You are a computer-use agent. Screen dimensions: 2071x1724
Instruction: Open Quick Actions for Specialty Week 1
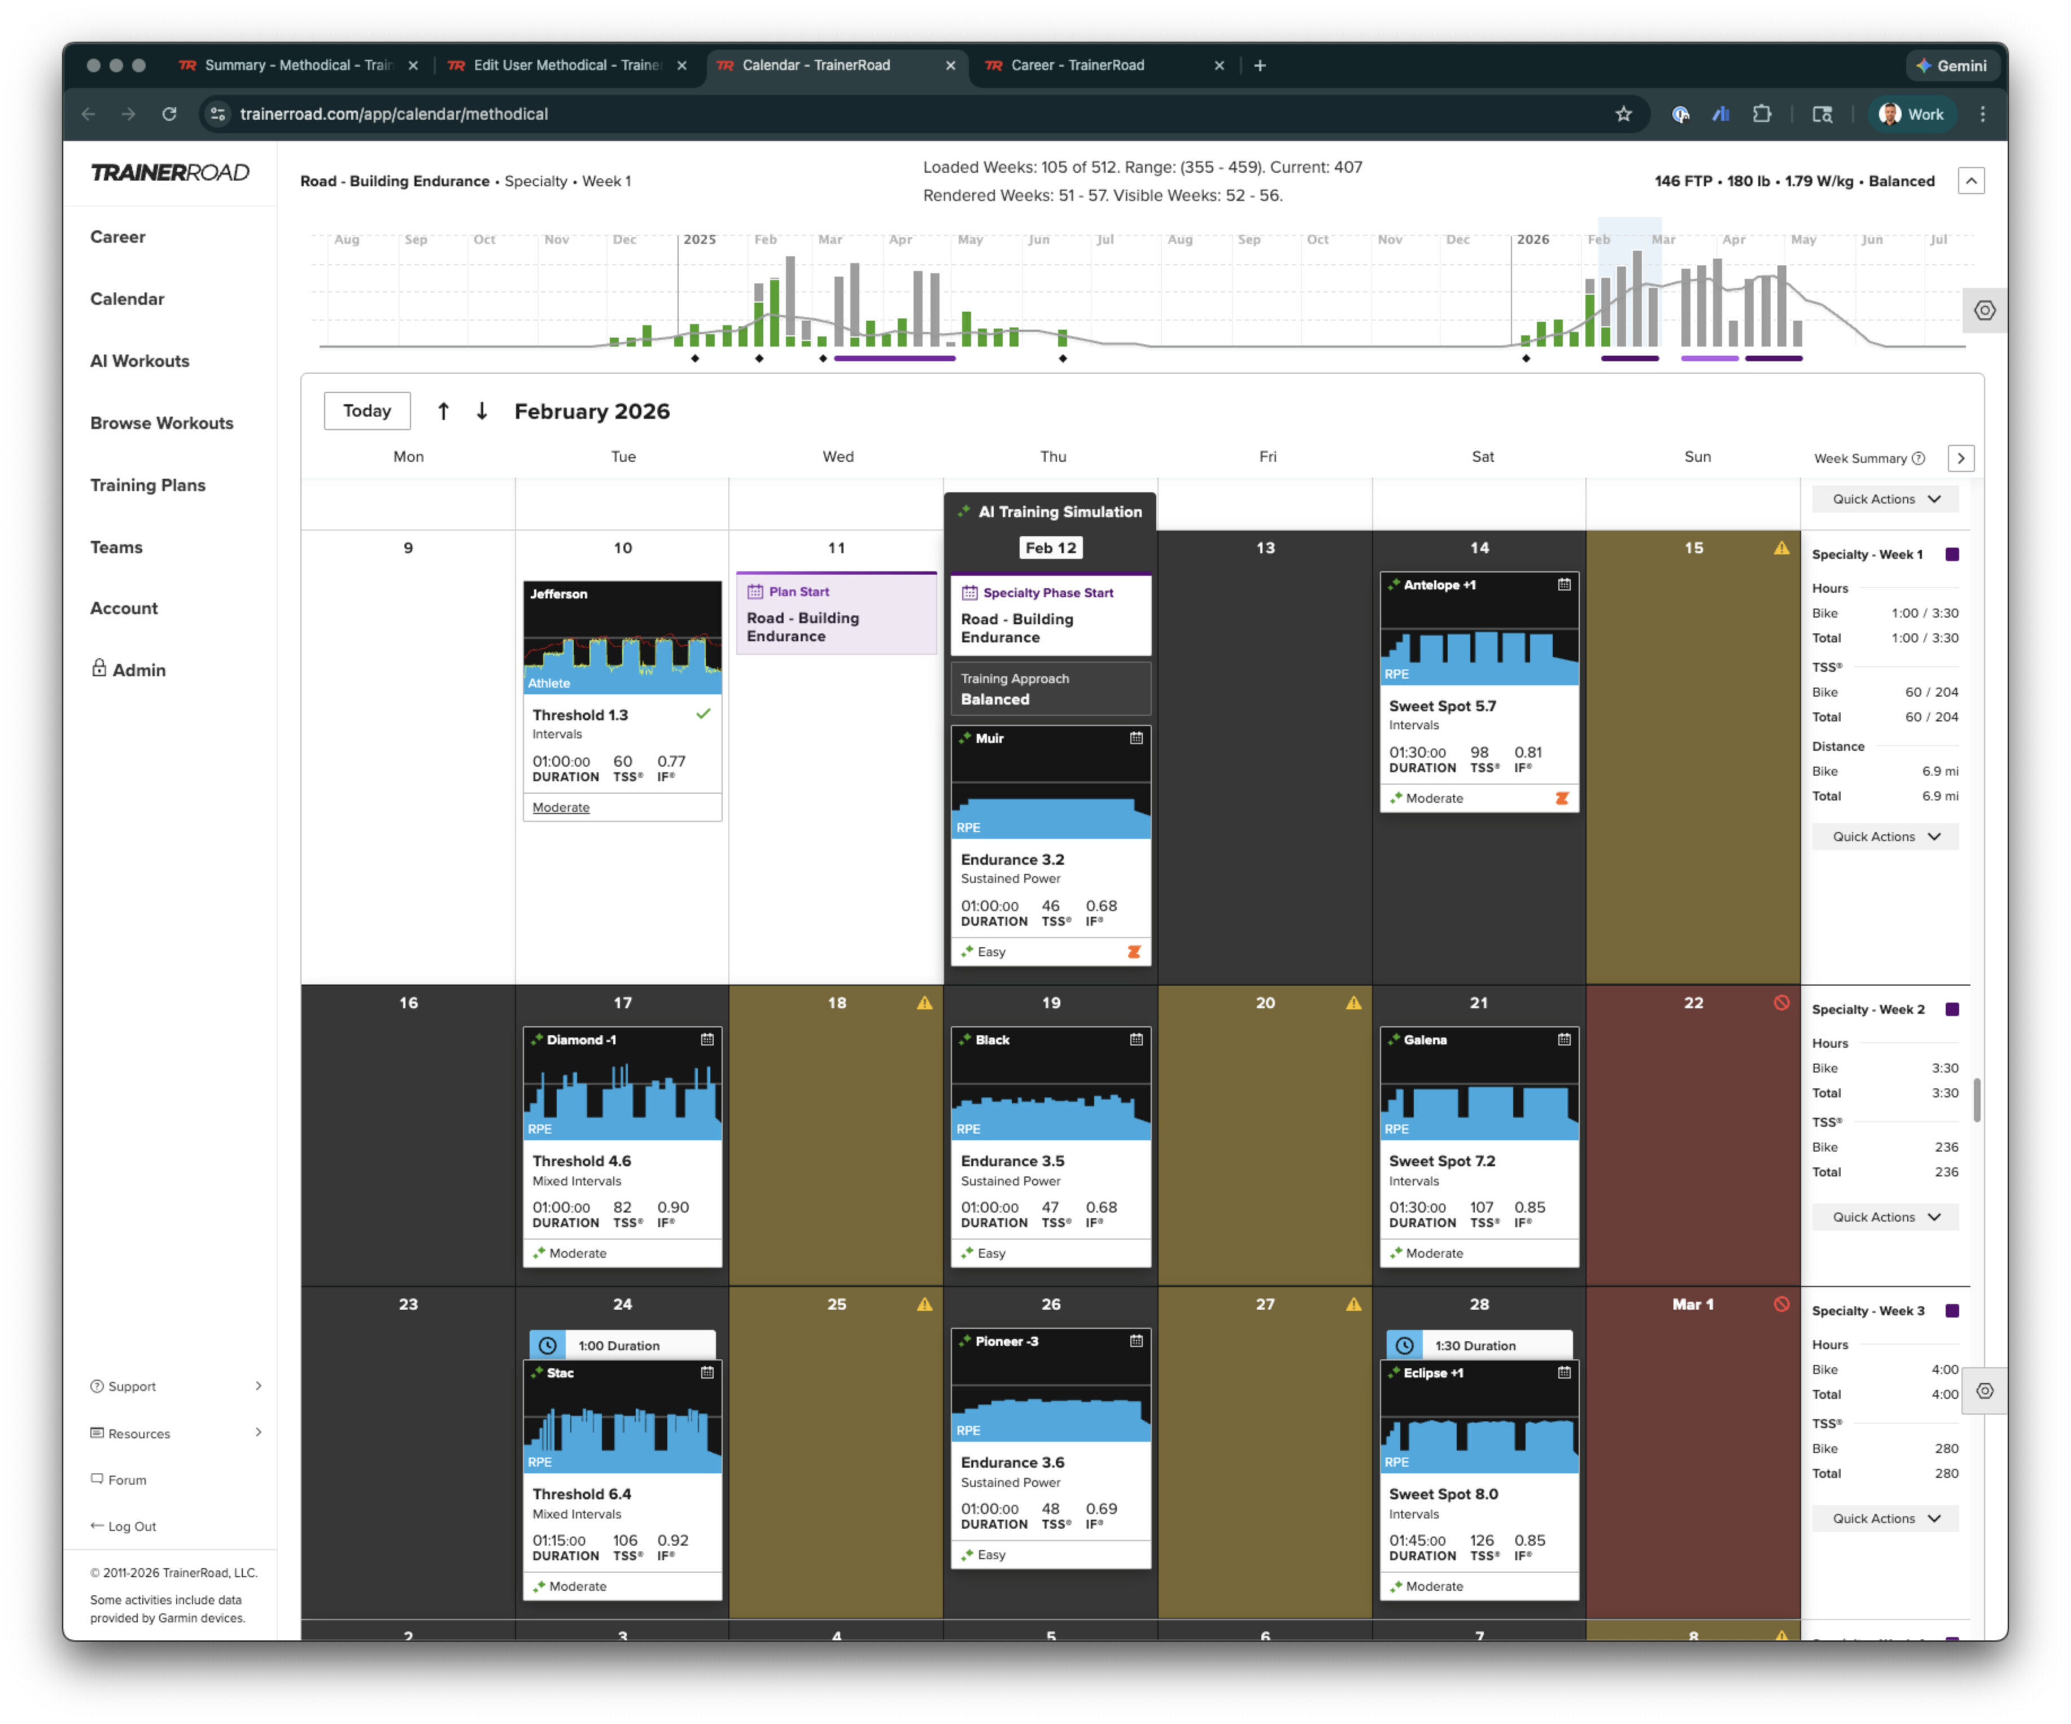coord(1885,837)
